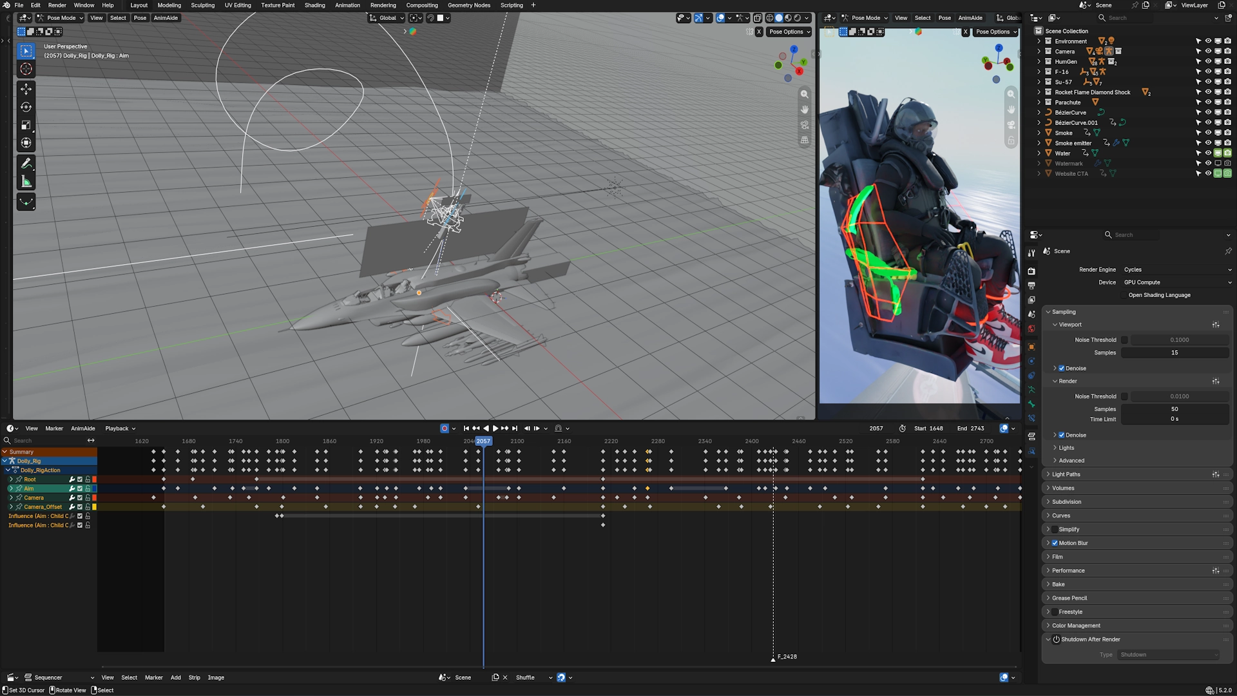Select the Move tool in viewport toolbar
The height and width of the screenshot is (696, 1237).
tap(26, 89)
